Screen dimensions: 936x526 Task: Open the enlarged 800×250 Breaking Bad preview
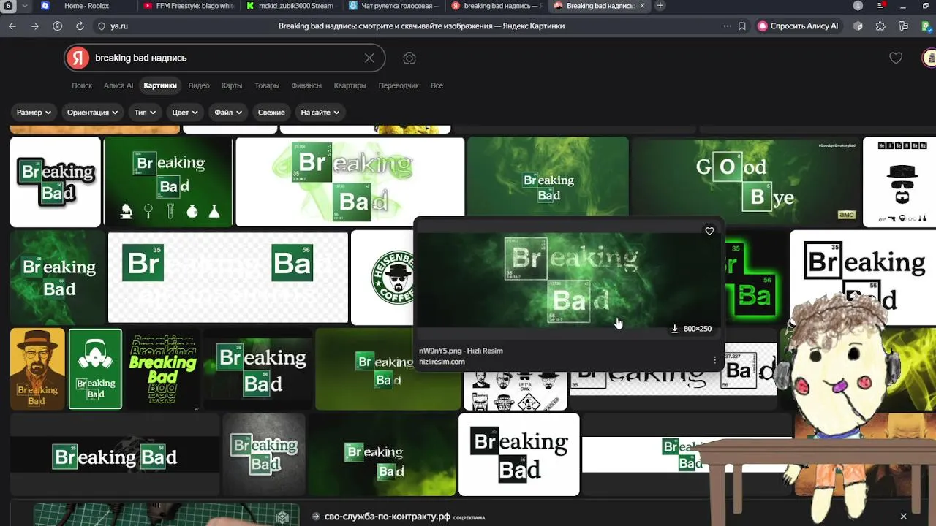pyautogui.click(x=569, y=280)
